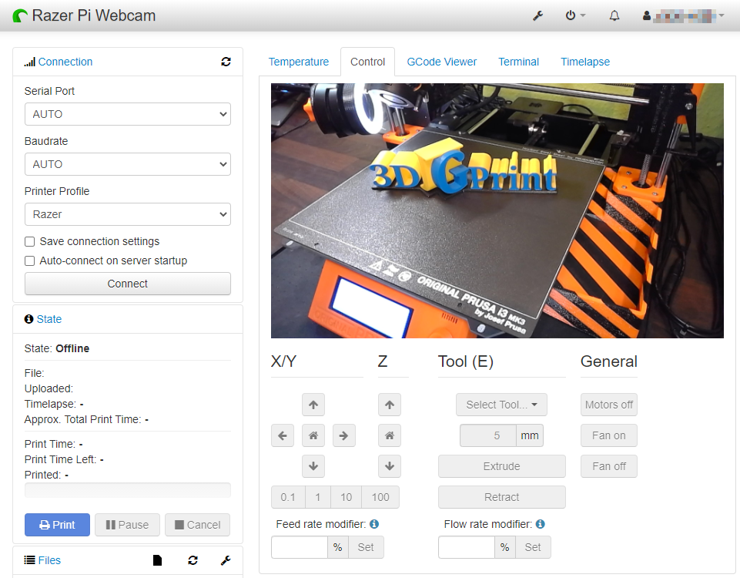The height and width of the screenshot is (578, 740).
Task: Click the Extrude button
Action: (x=501, y=466)
